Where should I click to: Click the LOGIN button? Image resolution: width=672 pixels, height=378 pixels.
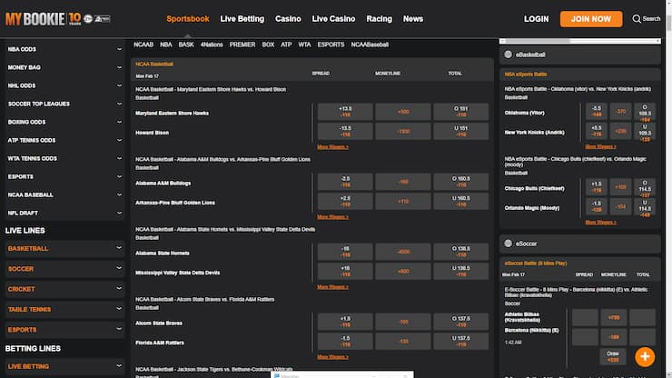(536, 19)
